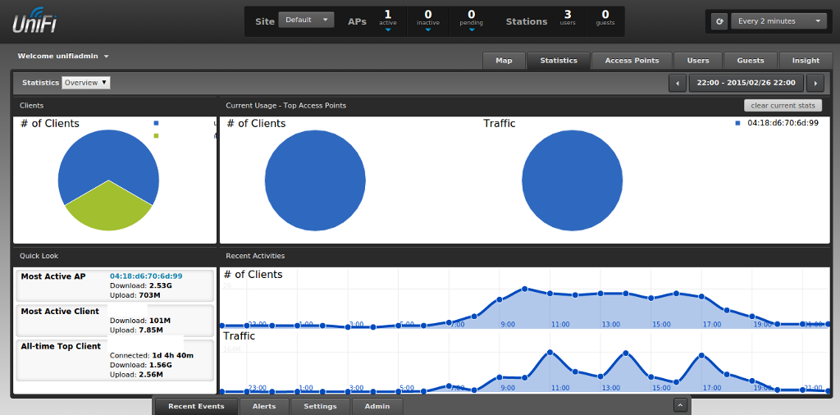Click the UniFi logo
The width and height of the screenshot is (840, 415).
(34, 21)
